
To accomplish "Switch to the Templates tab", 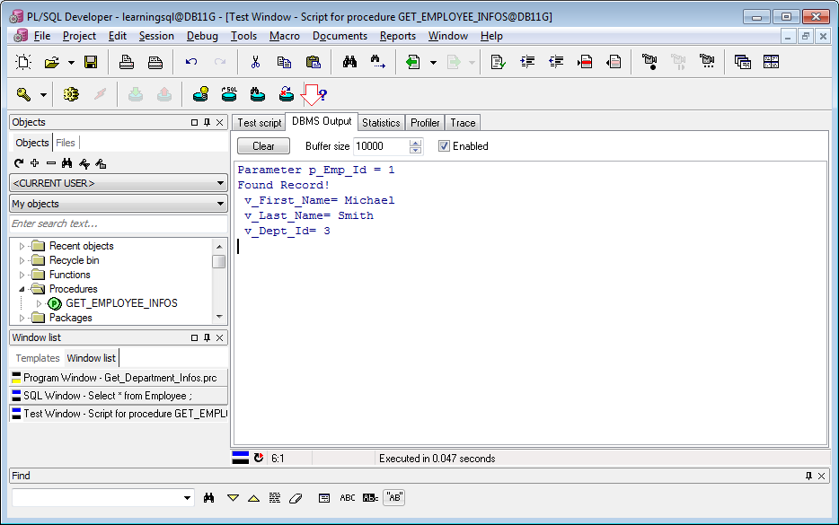I will [x=38, y=358].
